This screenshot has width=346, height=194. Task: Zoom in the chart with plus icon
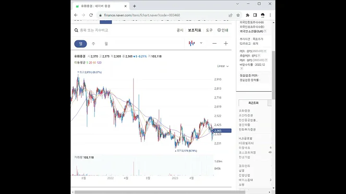tap(226, 43)
